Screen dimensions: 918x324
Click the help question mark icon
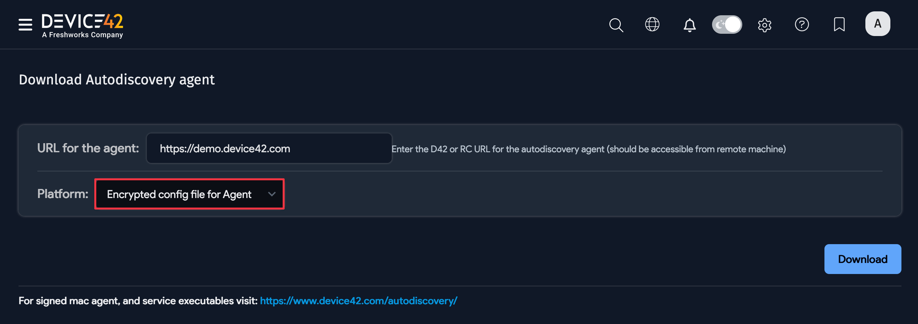click(802, 24)
